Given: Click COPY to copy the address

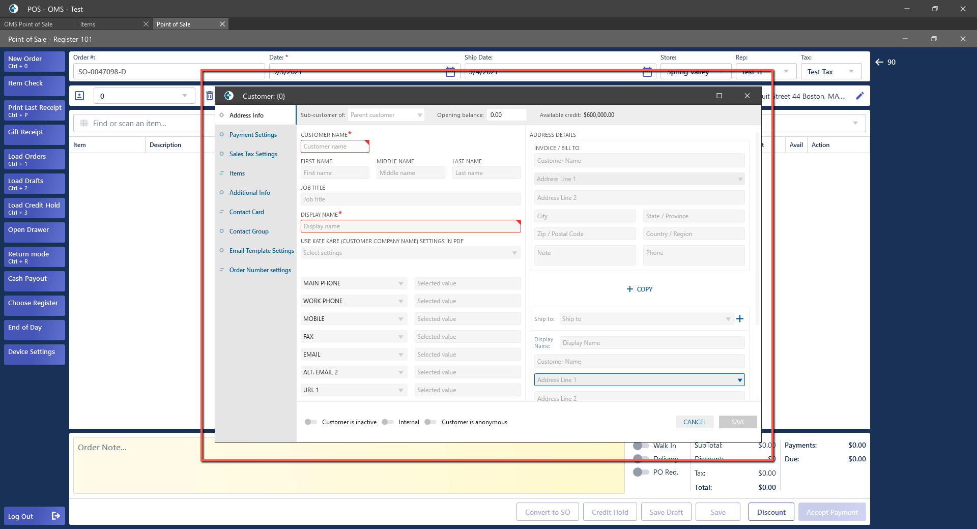Looking at the screenshot, I should [x=640, y=289].
